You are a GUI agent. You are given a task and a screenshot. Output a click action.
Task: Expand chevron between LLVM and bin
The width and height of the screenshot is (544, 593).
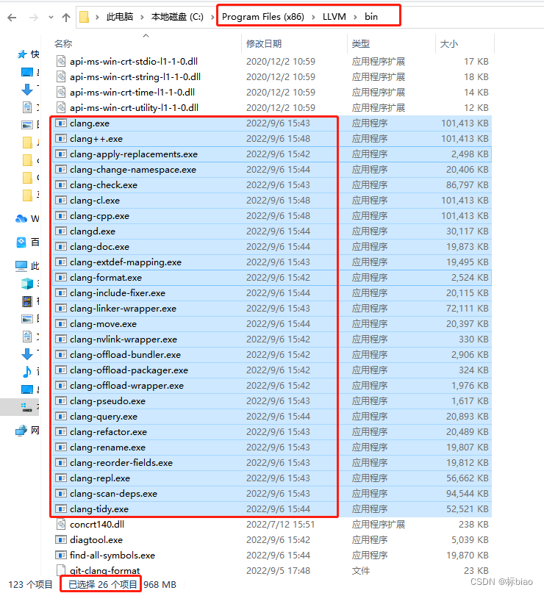(355, 17)
